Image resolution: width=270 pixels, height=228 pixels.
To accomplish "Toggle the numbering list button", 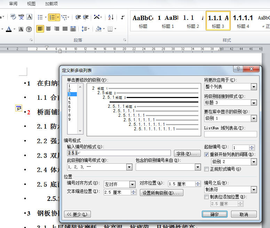I will [x=52, y=17].
